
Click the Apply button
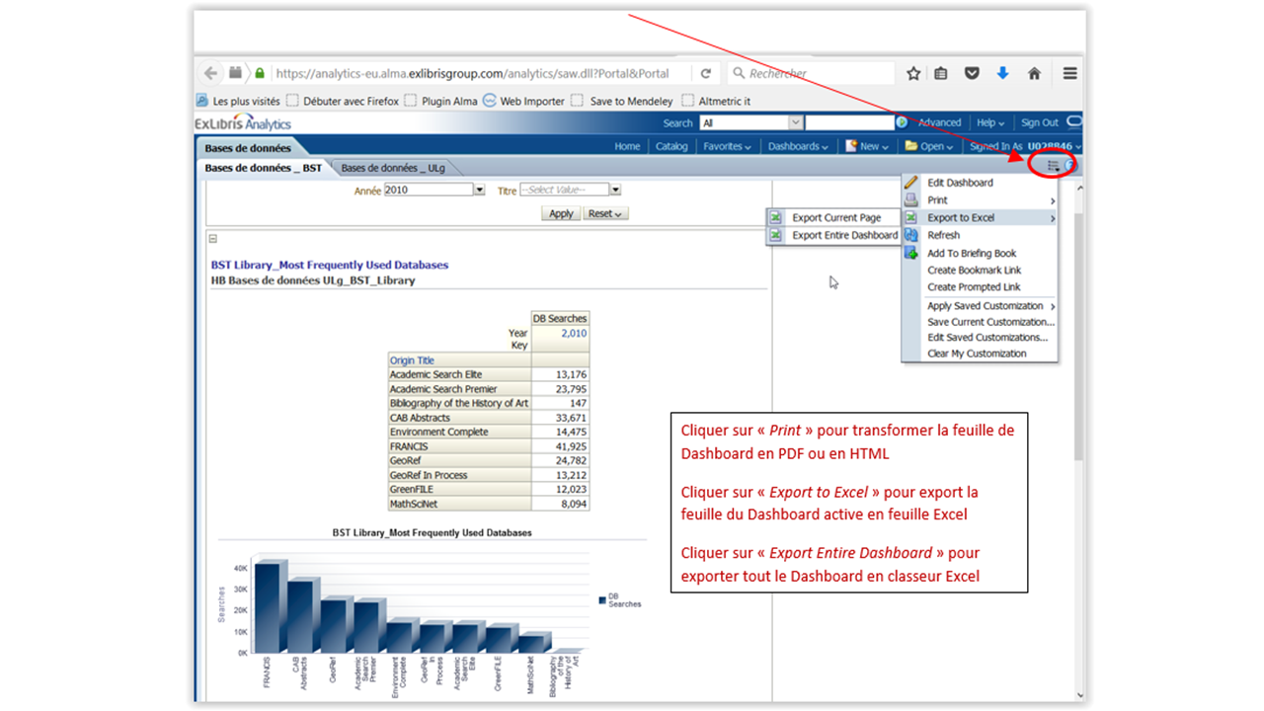click(x=561, y=213)
